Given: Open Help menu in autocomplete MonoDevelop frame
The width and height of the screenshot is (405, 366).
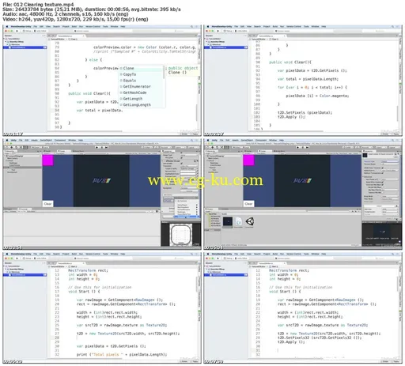Looking at the screenshot, I should coord(123,26).
